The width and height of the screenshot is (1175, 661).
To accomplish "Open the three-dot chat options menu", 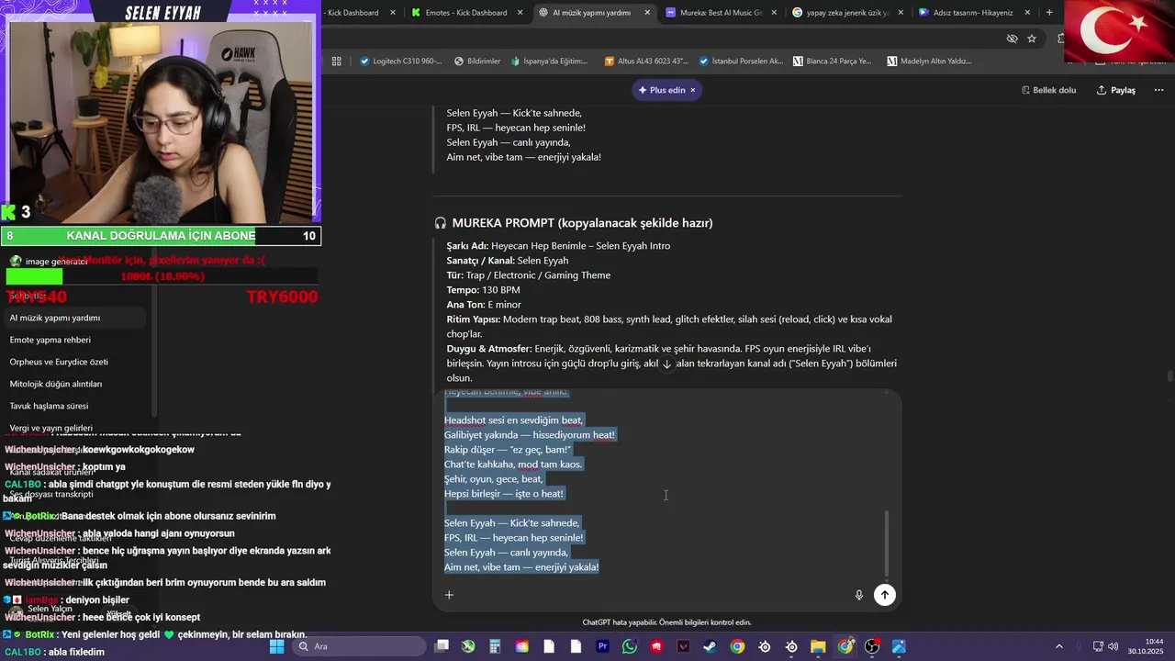I will [1158, 90].
